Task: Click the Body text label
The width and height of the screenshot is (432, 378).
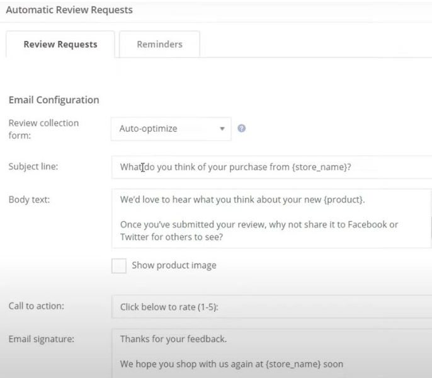Action: (x=29, y=199)
